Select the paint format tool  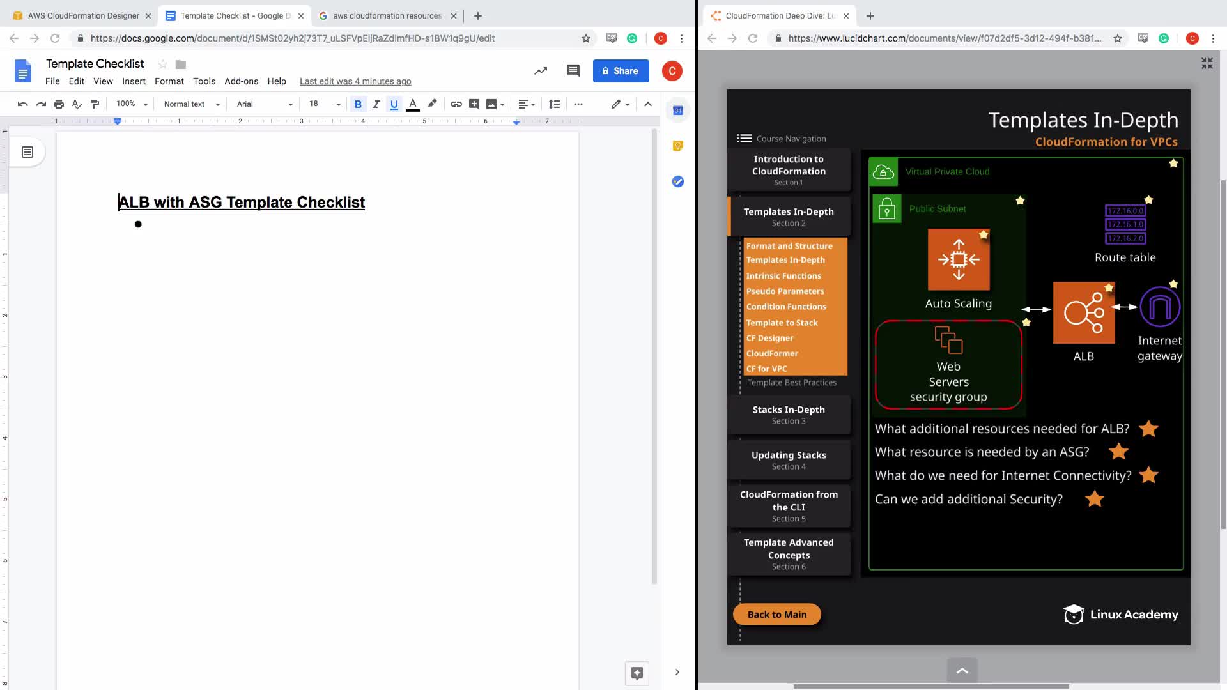pyautogui.click(x=95, y=104)
